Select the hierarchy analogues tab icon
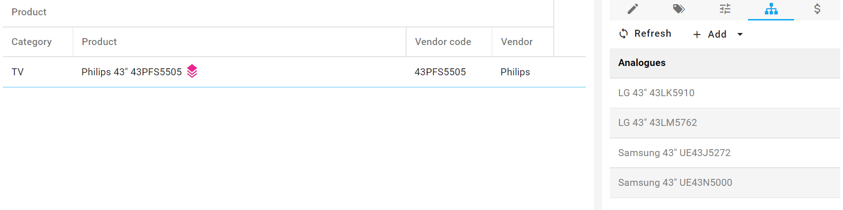Screen dimensions: 843x210 (771, 9)
